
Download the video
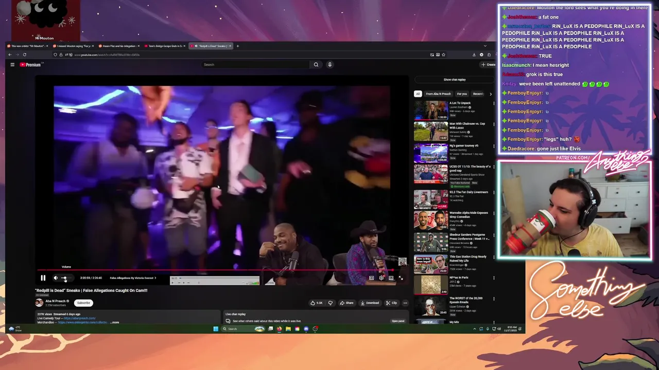pyautogui.click(x=369, y=303)
